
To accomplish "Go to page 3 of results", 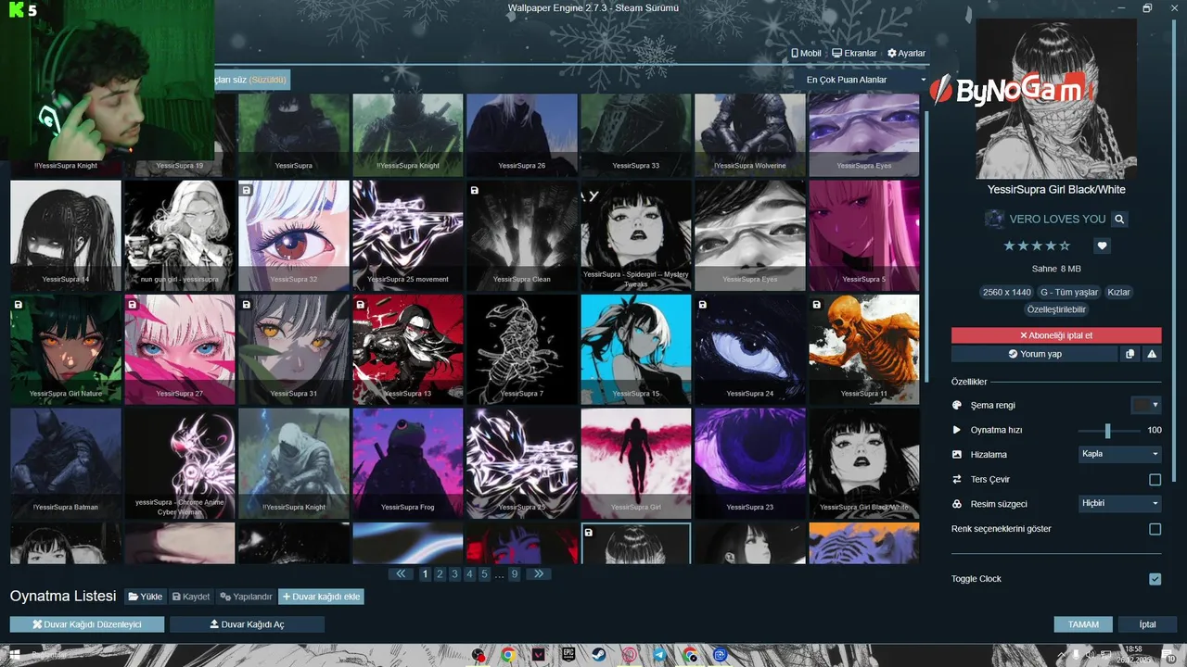I will [454, 574].
